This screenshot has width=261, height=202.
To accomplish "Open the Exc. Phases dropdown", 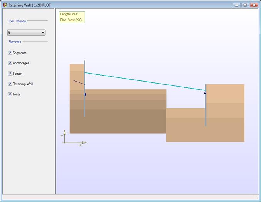I will tap(26, 33).
